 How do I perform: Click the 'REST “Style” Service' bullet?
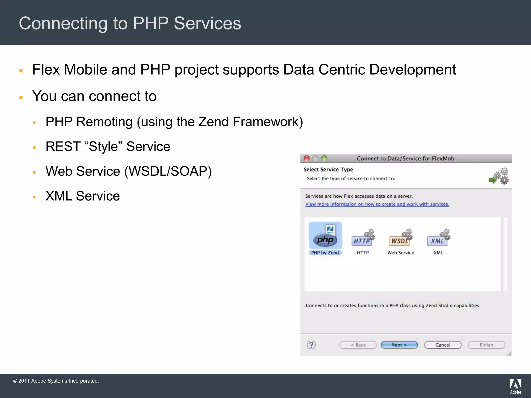click(x=108, y=146)
